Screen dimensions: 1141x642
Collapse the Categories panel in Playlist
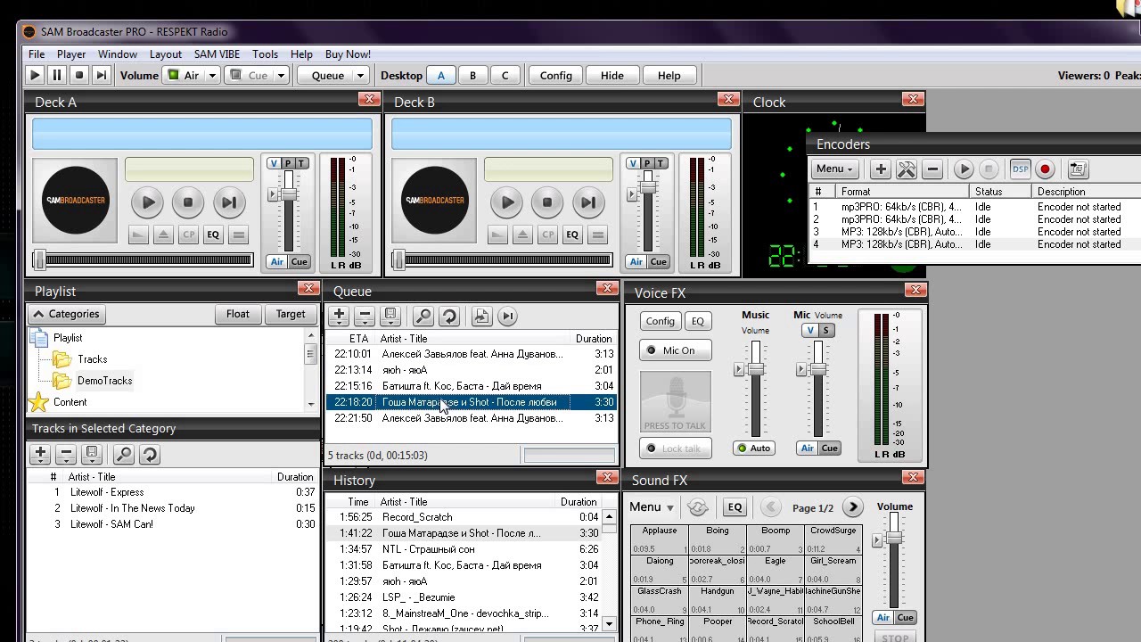(67, 314)
